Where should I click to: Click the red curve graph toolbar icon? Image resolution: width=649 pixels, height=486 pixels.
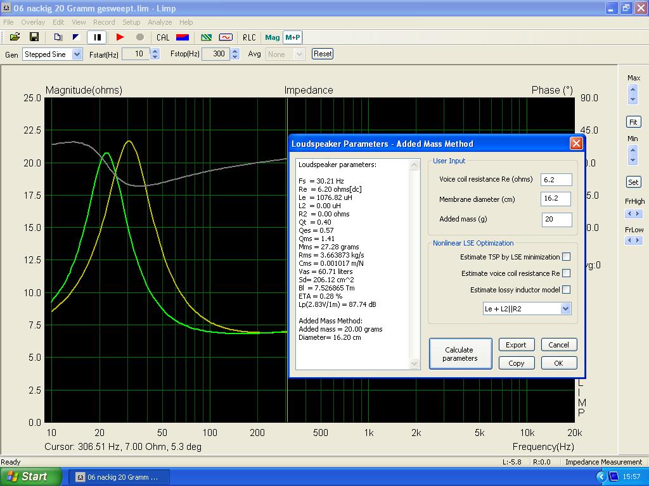click(226, 37)
